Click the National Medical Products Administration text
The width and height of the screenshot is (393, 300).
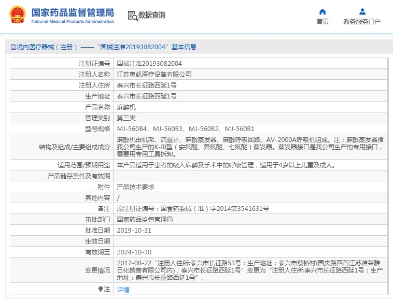pos(73,22)
